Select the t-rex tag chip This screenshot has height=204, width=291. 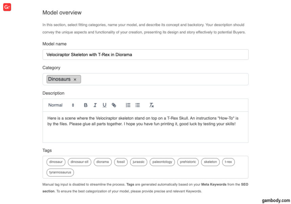(228, 162)
